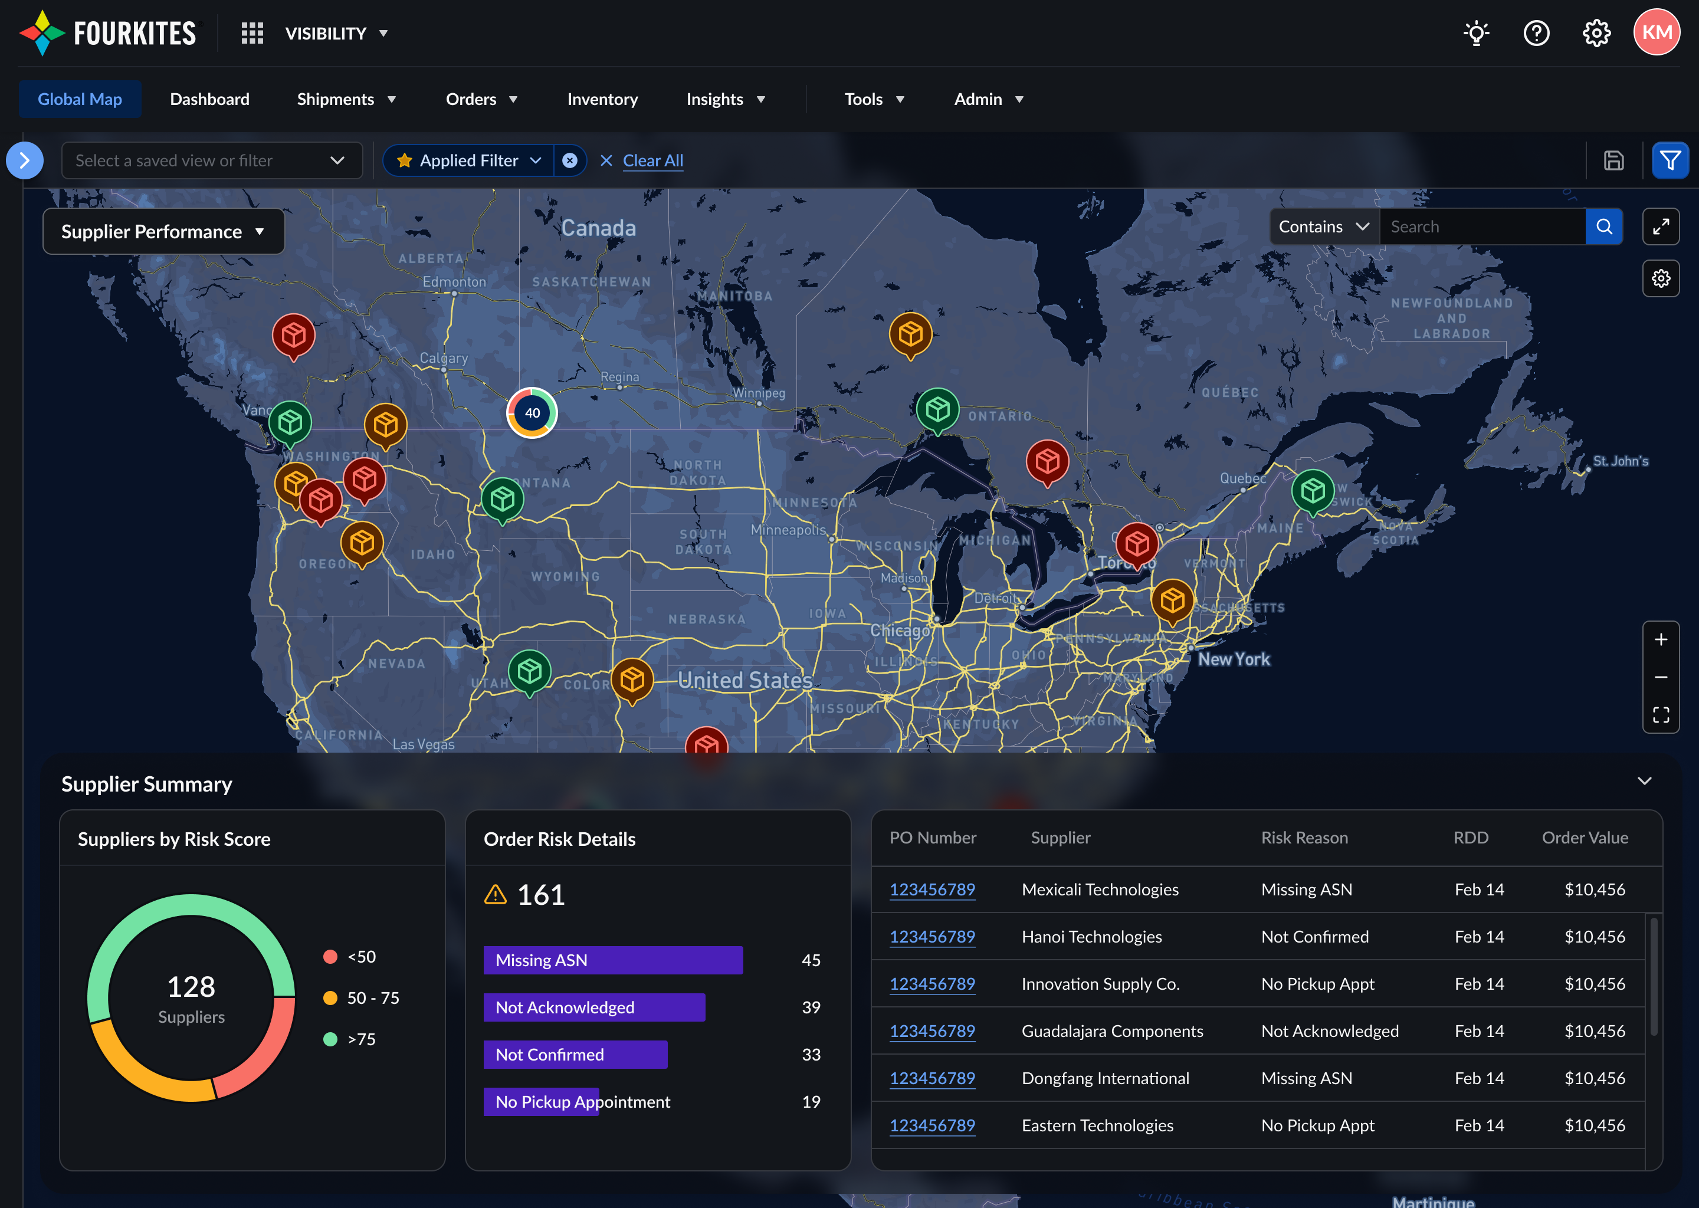Screen dimensions: 1699x1208
Task: Open the Admin menu
Action: tap(989, 99)
